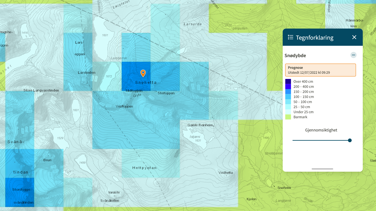Click the Tegnforklaring panel title

314,37
